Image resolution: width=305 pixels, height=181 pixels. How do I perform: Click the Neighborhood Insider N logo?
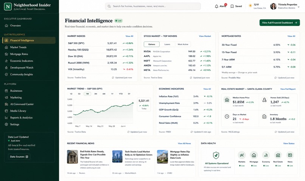(8, 6)
